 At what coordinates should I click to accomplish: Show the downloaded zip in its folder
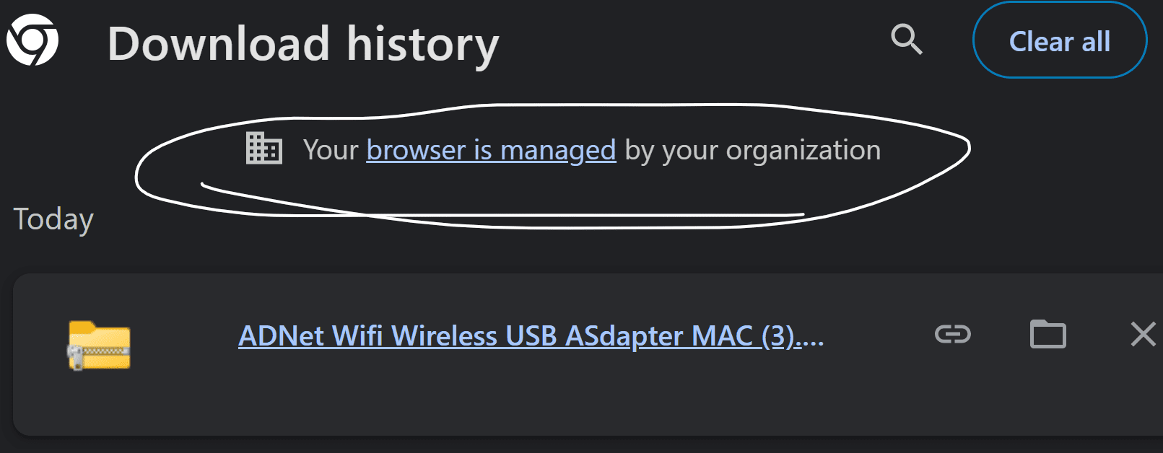[x=1048, y=334]
